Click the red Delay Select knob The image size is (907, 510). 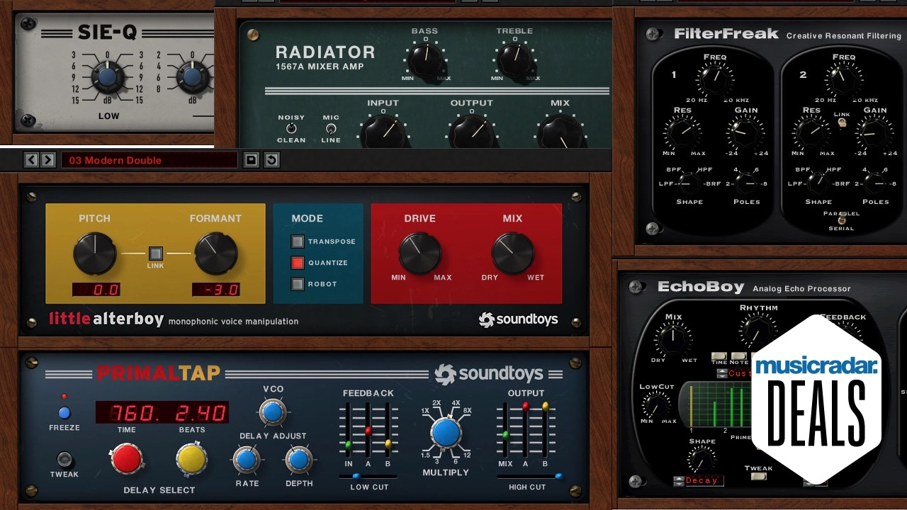[127, 459]
